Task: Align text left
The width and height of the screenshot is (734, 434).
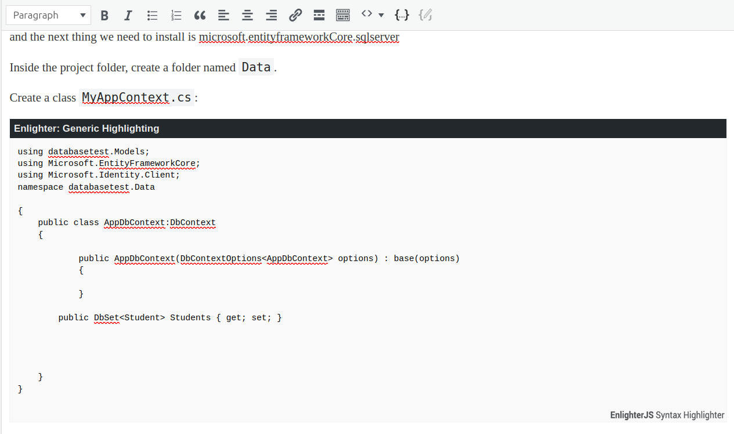Action: tap(223, 16)
